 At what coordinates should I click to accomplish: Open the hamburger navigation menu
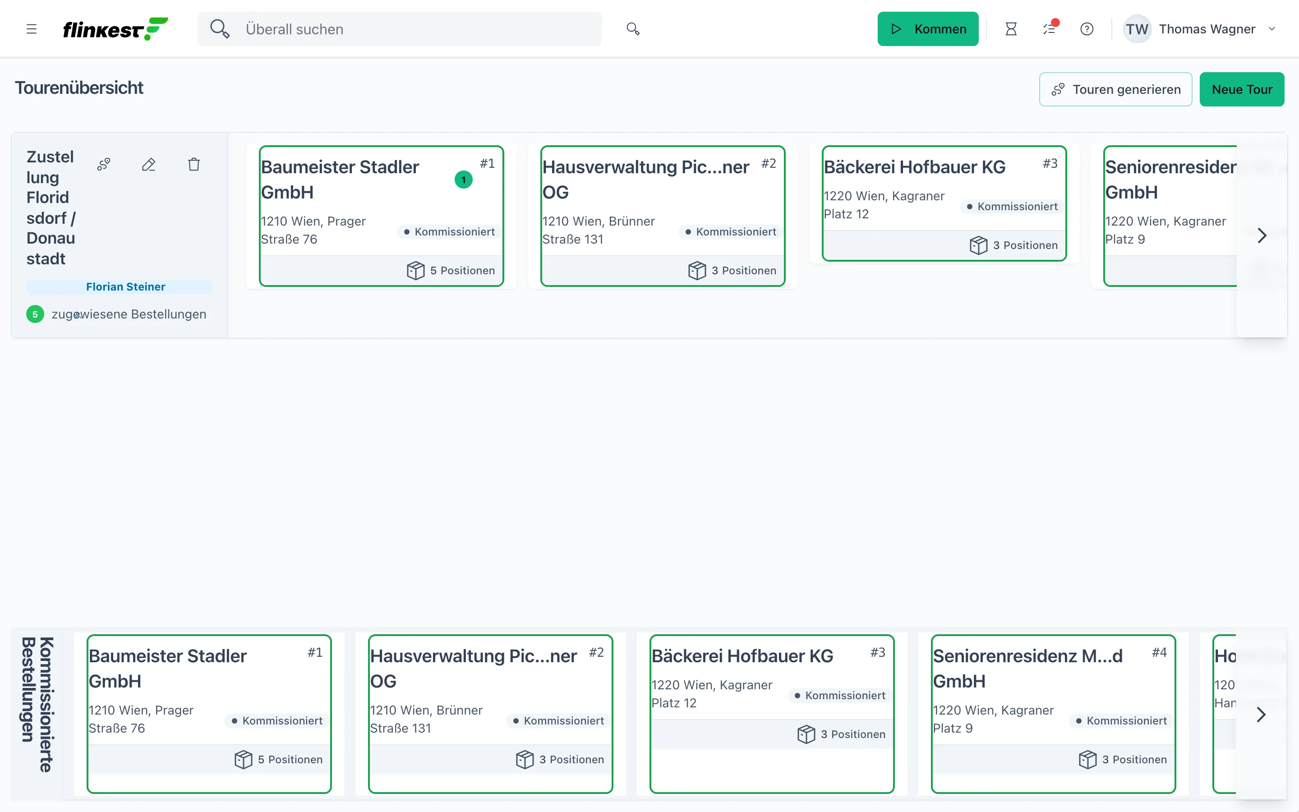[32, 29]
